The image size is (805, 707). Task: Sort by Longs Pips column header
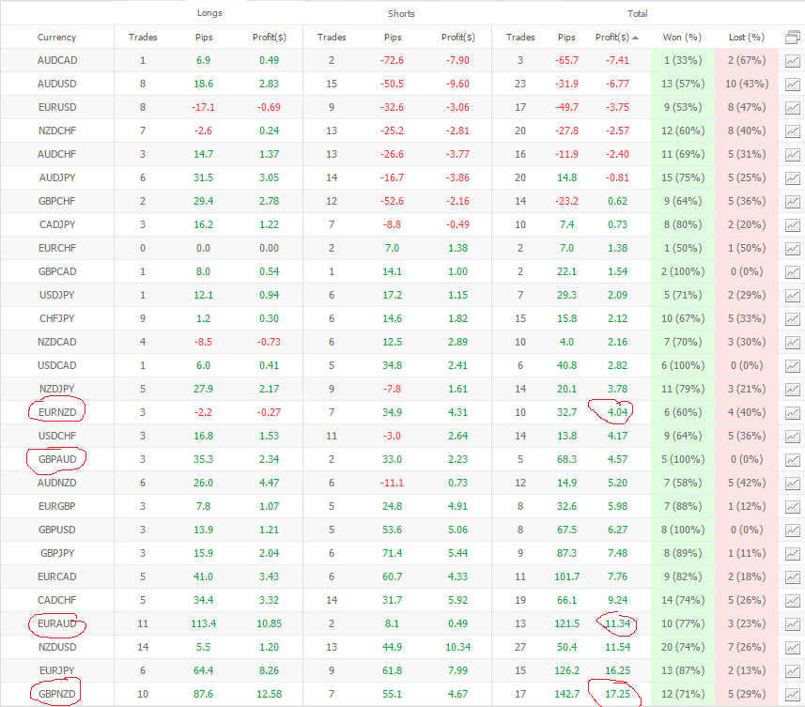(x=204, y=37)
